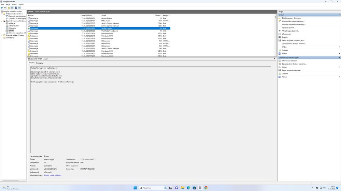Toggle console tree via show/hide toolbar icon
Viewport: 341px width, 191px height.
[12, 7]
